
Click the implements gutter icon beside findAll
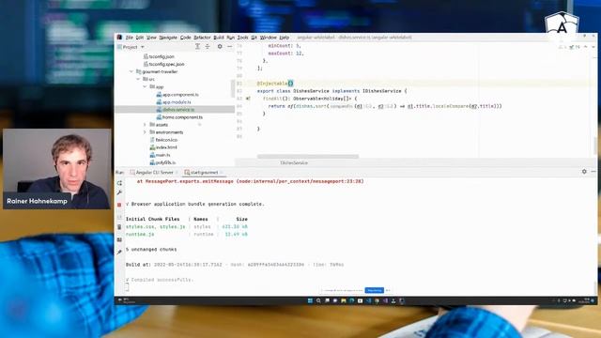point(248,99)
